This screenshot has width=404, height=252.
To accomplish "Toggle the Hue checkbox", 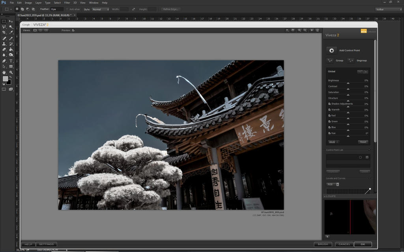I will [x=329, y=133].
